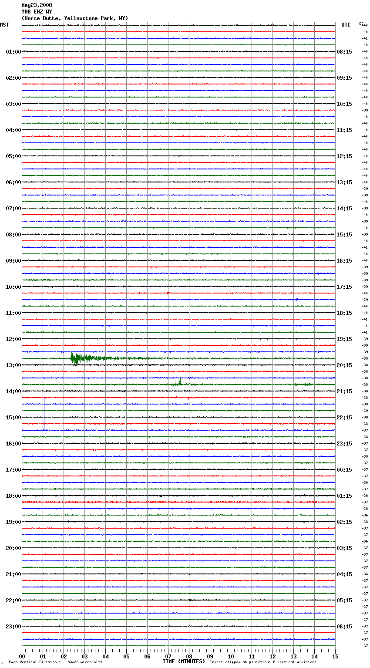Screen dimensions: 370x668
Task: Click the 05:15 UTC time label
Action: point(344,601)
